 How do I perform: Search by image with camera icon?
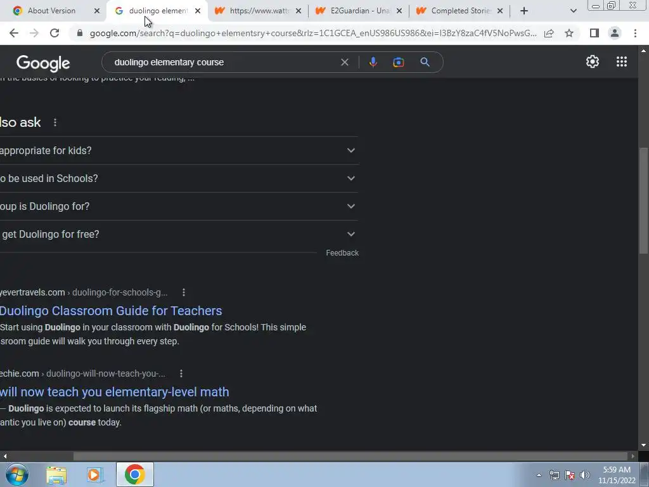click(399, 62)
